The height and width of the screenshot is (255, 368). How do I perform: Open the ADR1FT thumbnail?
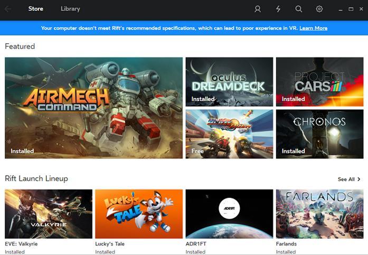(229, 214)
